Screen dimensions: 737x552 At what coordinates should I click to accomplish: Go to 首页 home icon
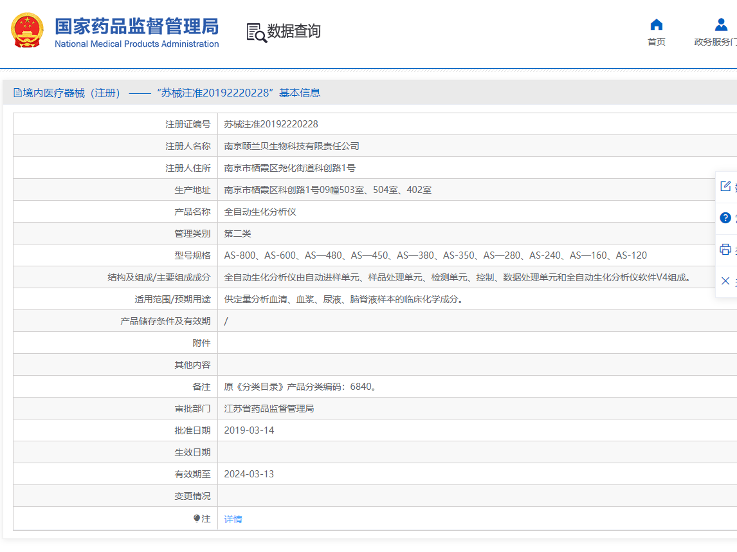pos(656,24)
